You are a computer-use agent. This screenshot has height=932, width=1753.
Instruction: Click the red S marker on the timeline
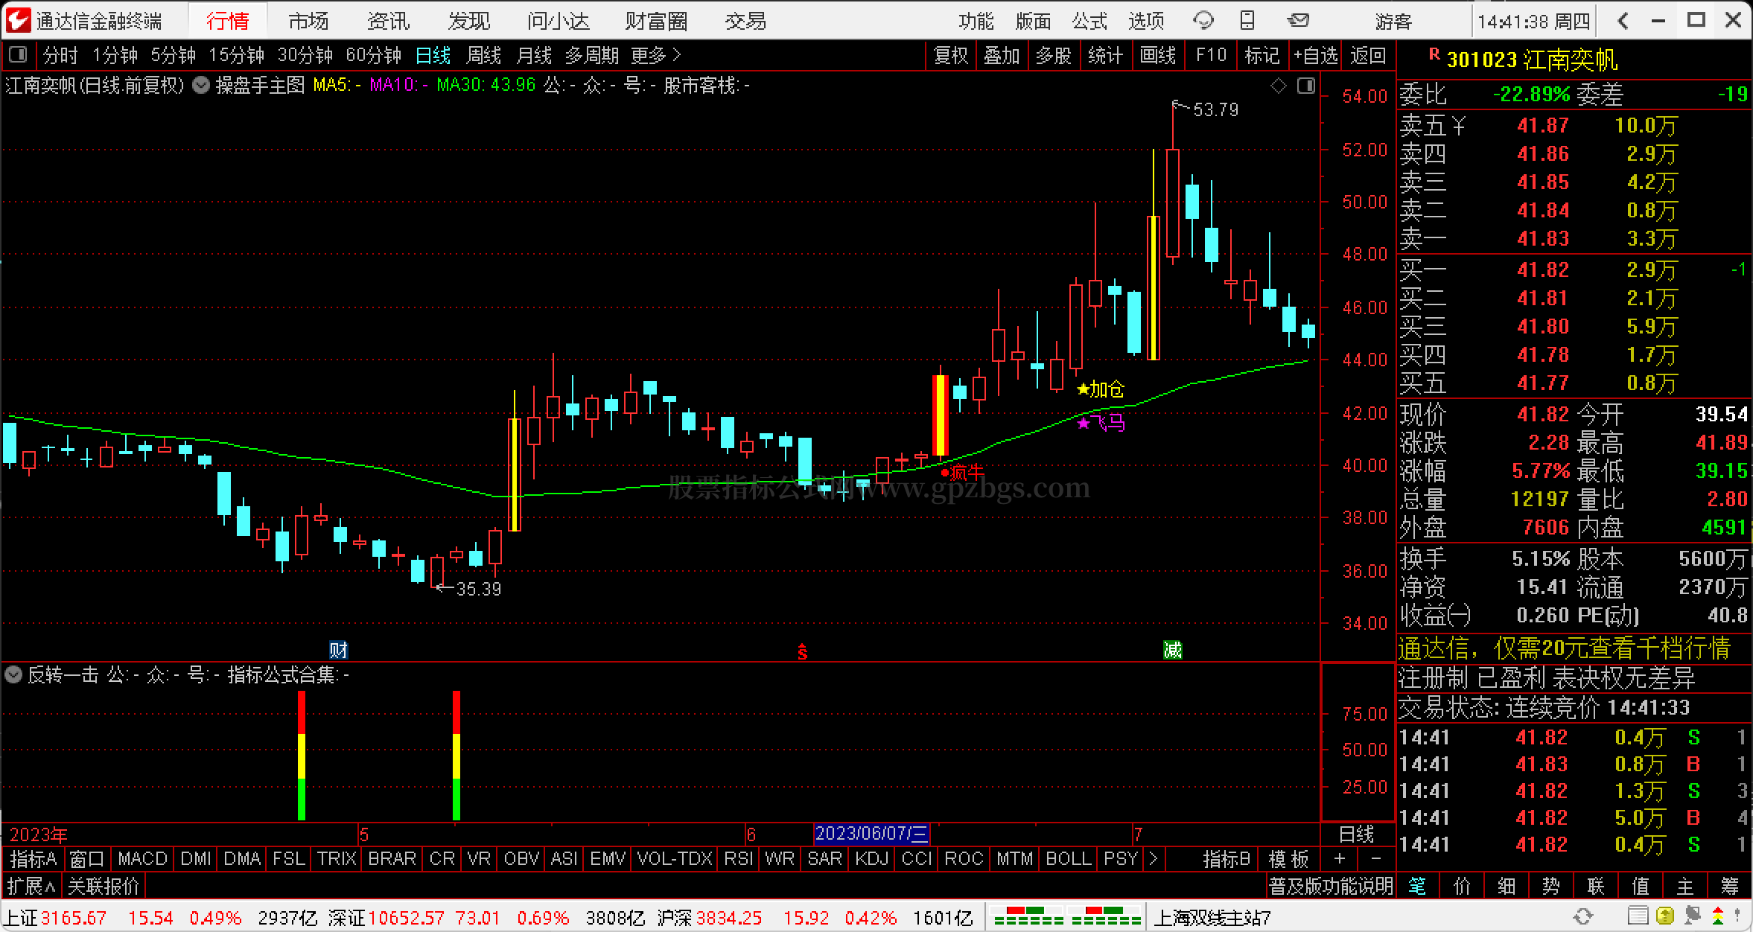[803, 651]
